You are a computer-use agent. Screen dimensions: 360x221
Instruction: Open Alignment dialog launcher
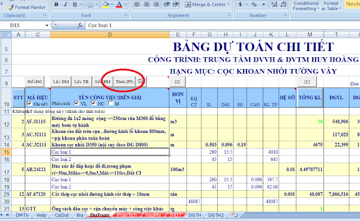[x=229, y=15]
